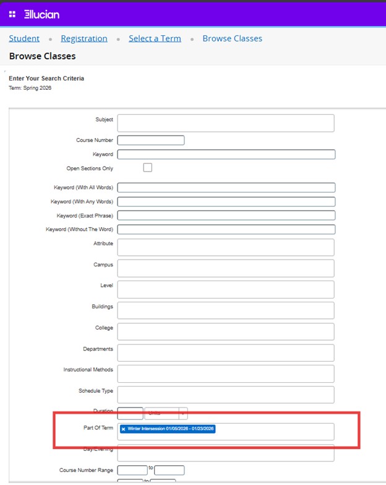
Task: Open the Subject selection field
Action: pos(225,123)
